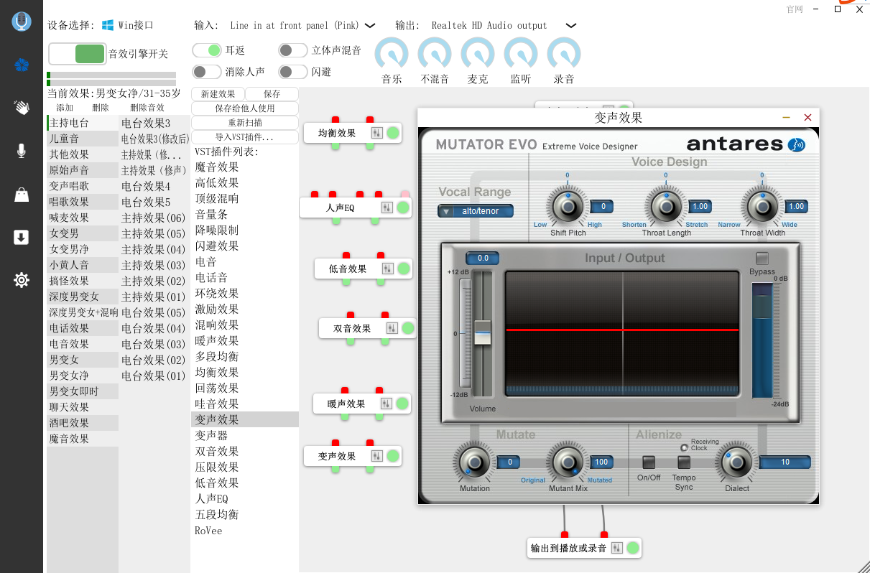Toggle the 耳返 switch
The height and width of the screenshot is (573, 870).
(x=207, y=50)
